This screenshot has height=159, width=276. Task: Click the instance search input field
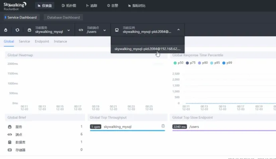pos(148,41)
